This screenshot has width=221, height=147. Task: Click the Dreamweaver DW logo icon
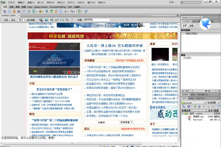click(3, 3)
